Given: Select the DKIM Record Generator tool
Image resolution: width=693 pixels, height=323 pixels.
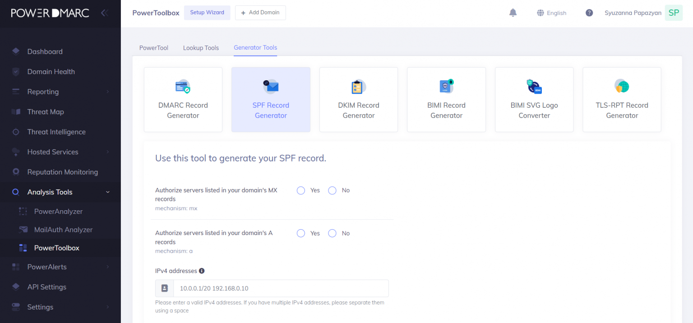Looking at the screenshot, I should (358, 100).
